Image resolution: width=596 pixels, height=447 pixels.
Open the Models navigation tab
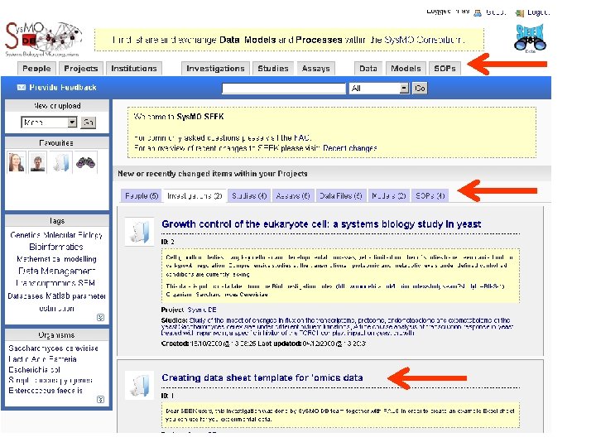[x=406, y=69]
